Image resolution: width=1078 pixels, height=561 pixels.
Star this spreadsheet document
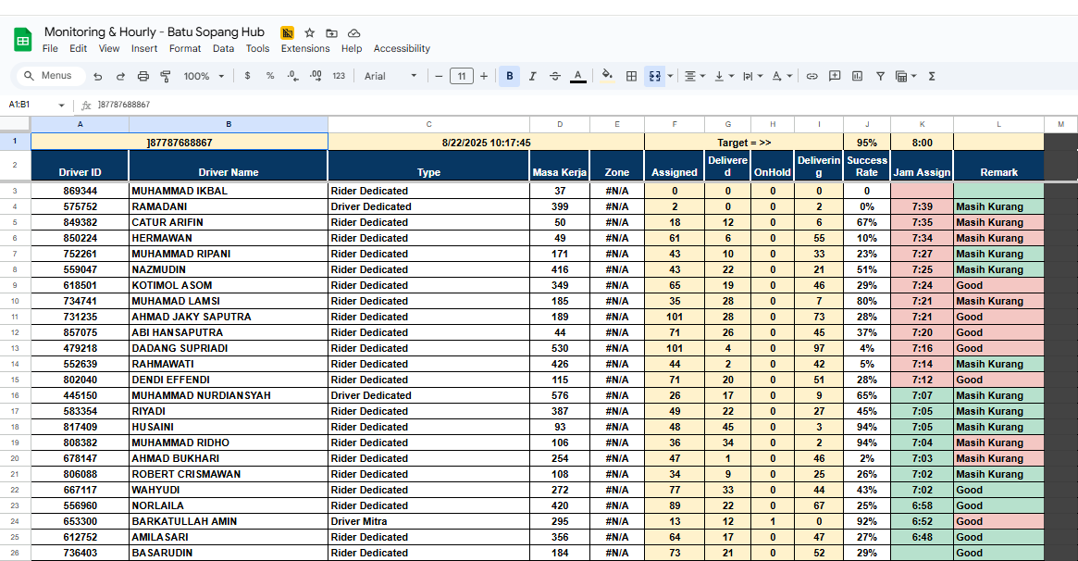(310, 32)
